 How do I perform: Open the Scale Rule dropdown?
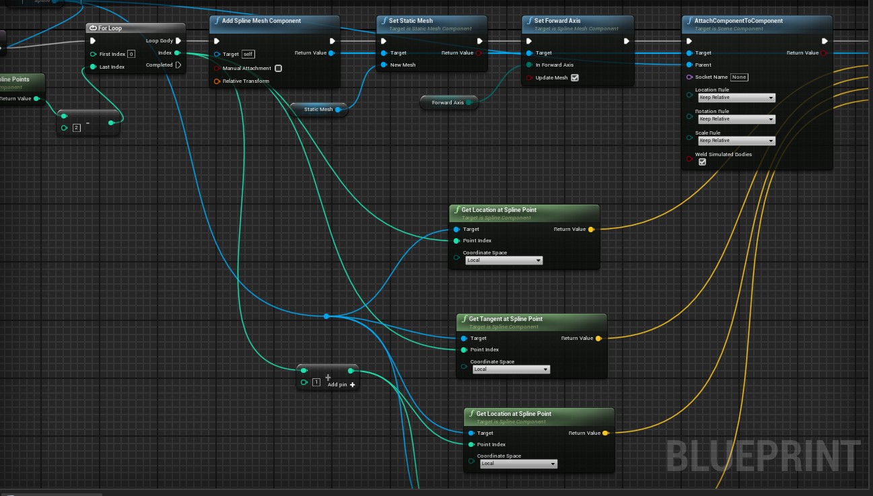coord(736,141)
